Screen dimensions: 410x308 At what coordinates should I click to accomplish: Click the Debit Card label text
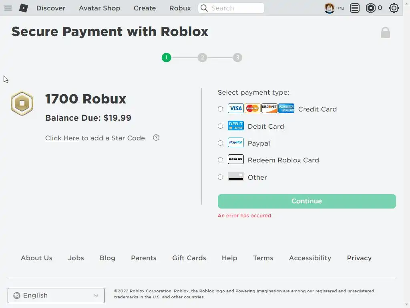(x=266, y=126)
